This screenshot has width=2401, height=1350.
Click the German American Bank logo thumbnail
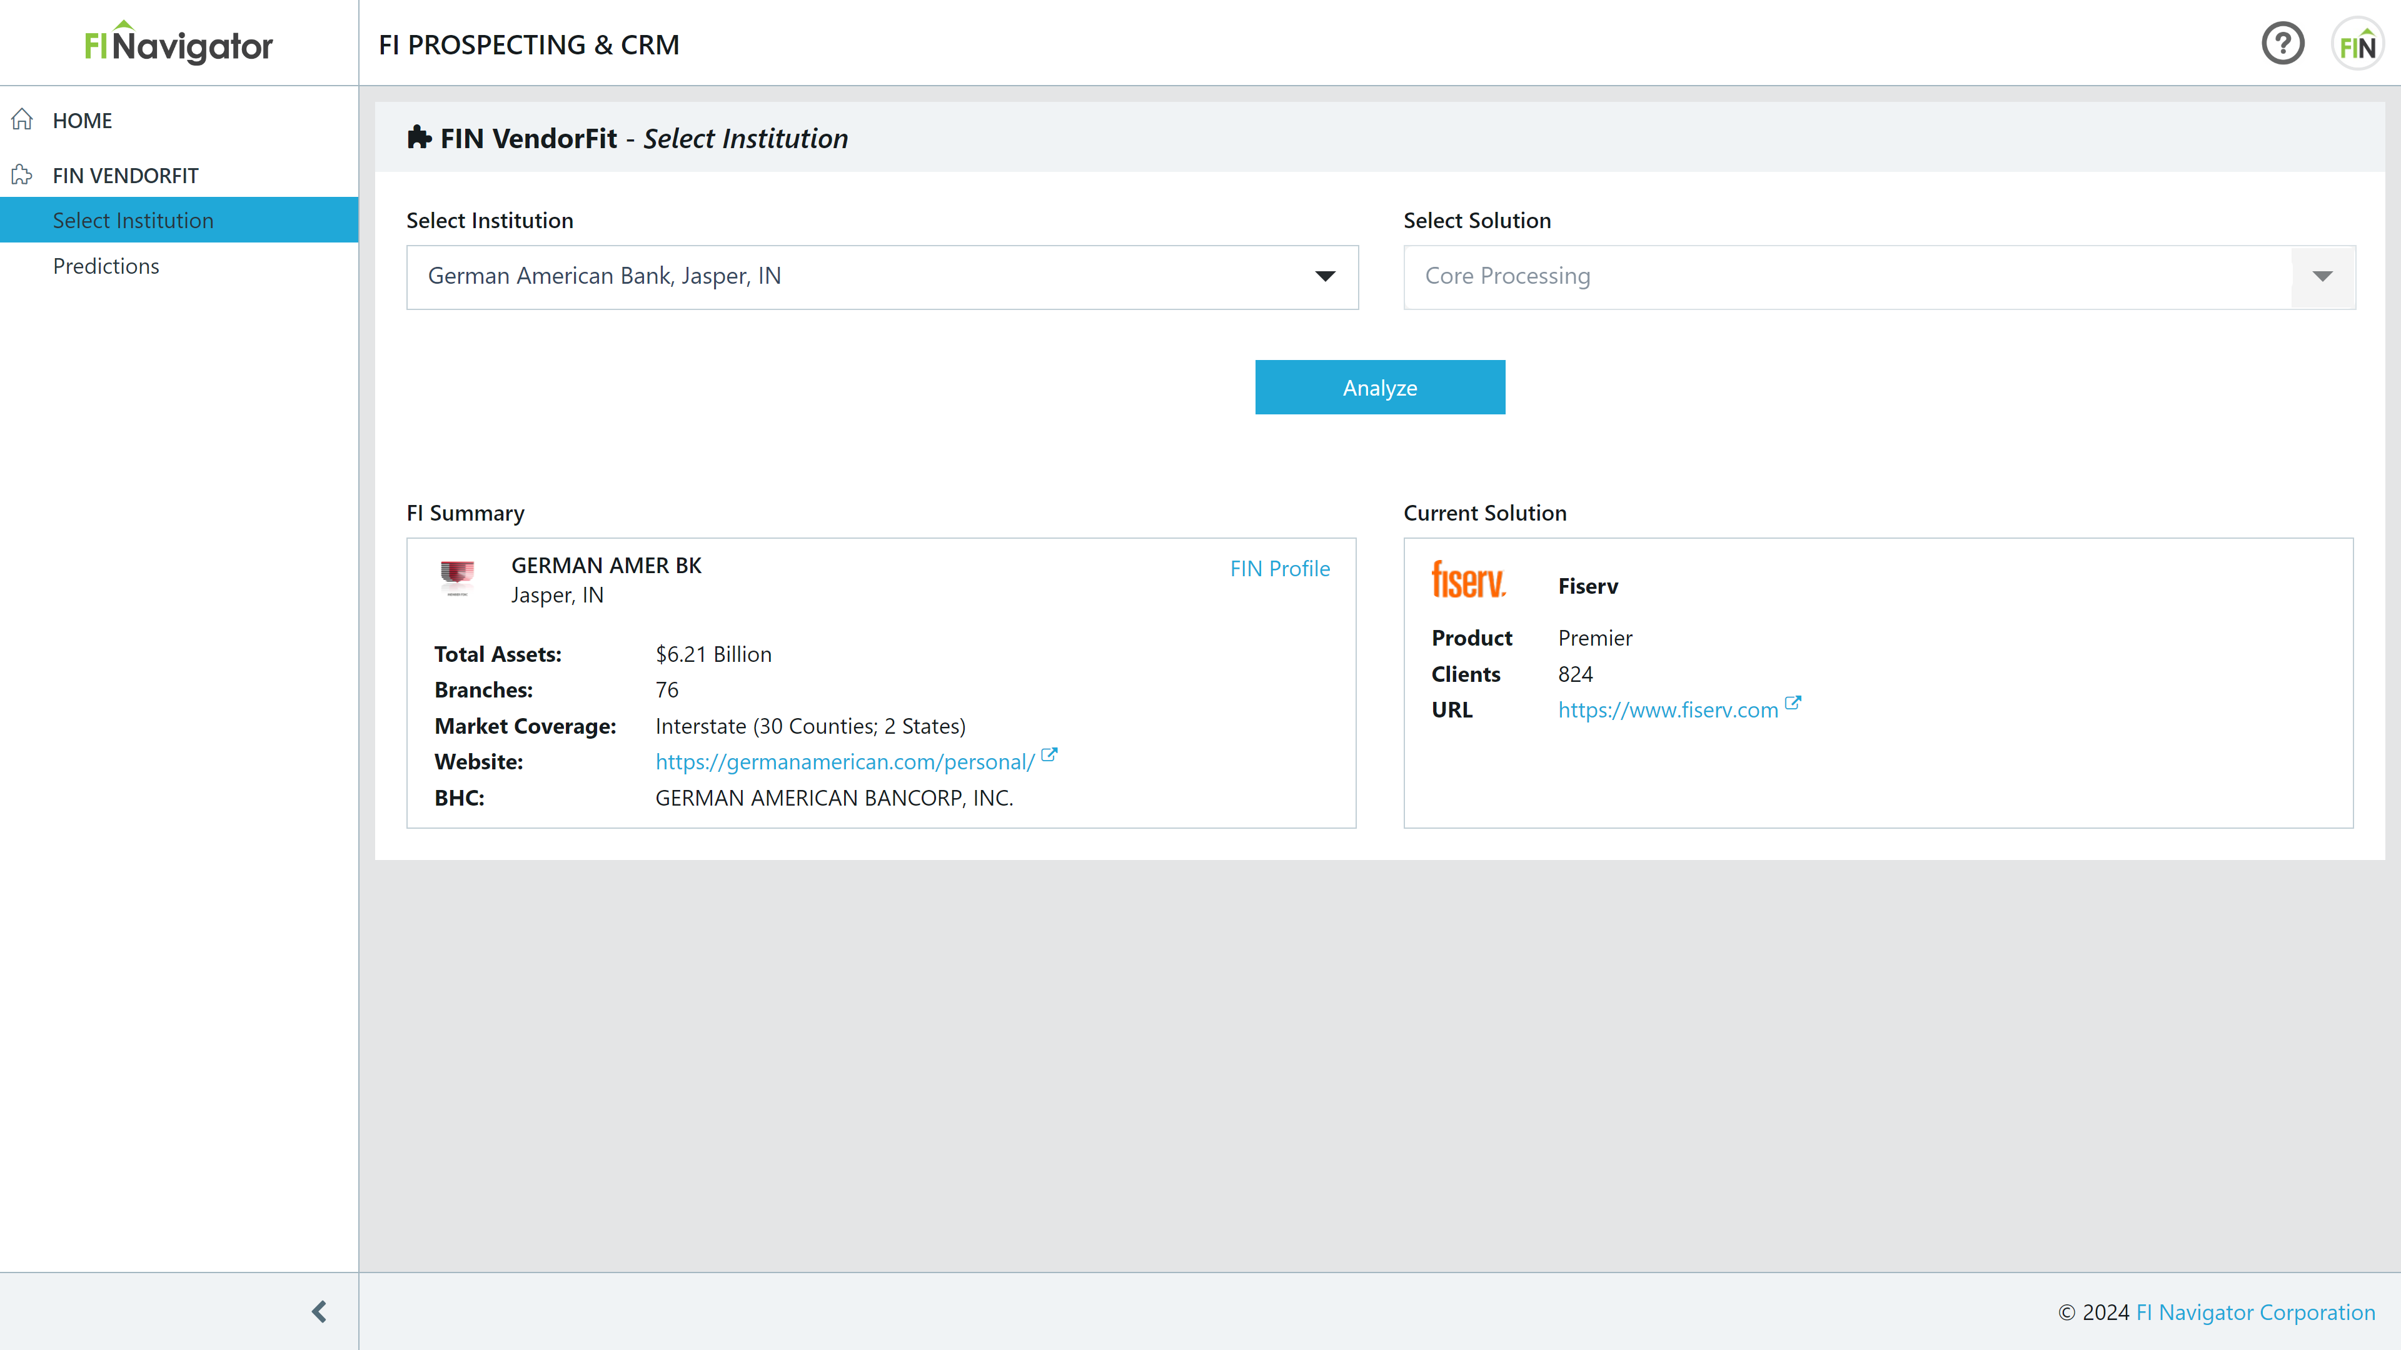pyautogui.click(x=458, y=579)
